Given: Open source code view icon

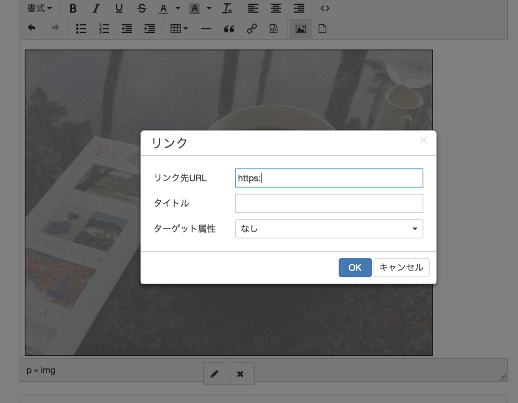Looking at the screenshot, I should tap(325, 9).
